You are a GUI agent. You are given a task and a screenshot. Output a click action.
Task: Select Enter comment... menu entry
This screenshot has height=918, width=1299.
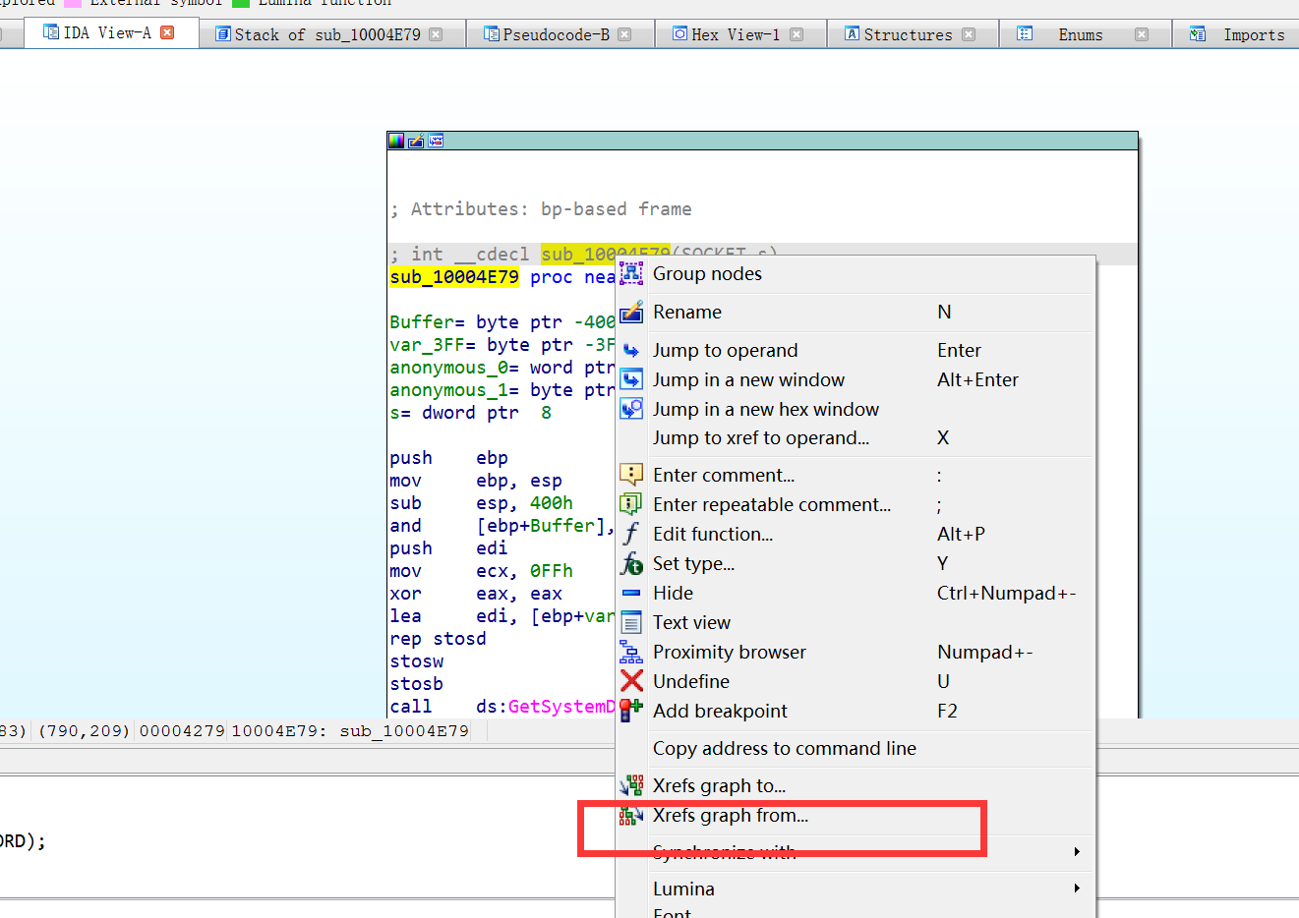[x=855, y=476]
